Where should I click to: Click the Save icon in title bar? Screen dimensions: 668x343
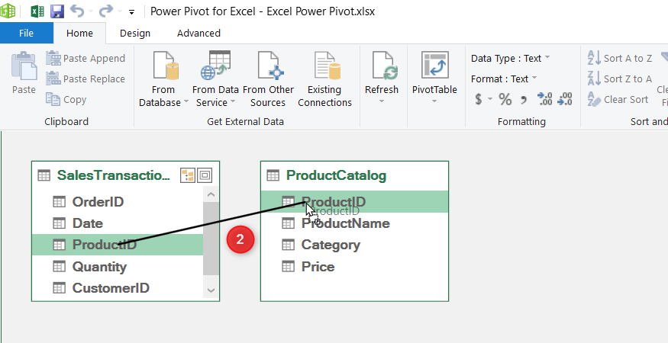coord(57,11)
